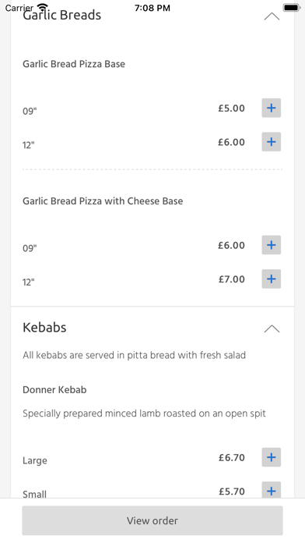Viewport: 305px width, 543px height.
Task: Open Garlic Bread Pizza with Cheese Base item
Action: [x=103, y=201]
